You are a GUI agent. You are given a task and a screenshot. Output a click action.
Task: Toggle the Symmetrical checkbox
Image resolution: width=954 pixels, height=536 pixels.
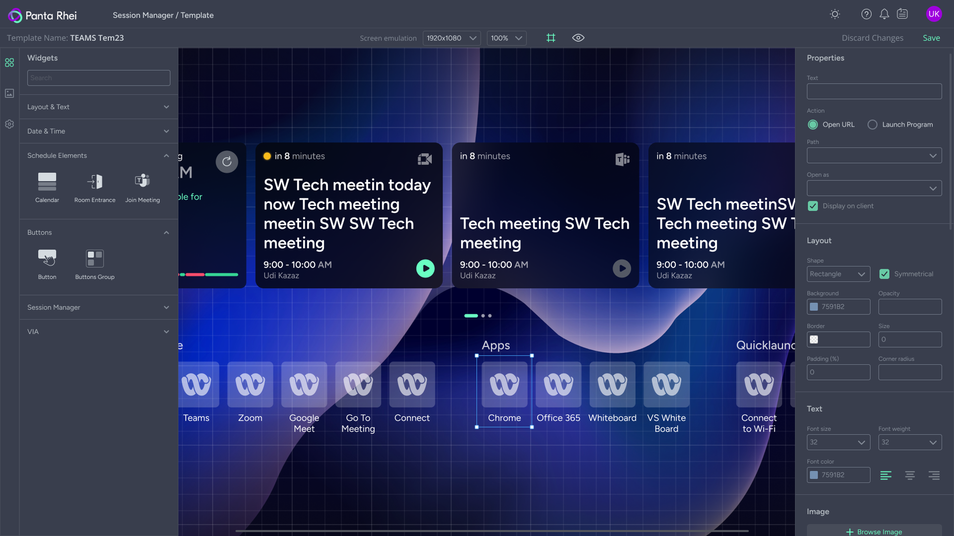point(884,274)
